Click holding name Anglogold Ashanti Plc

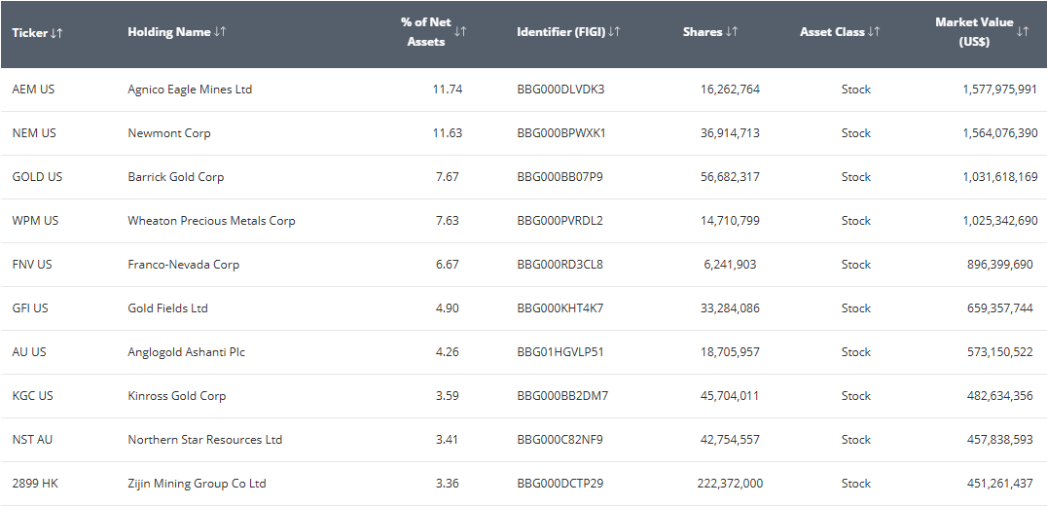pyautogui.click(x=186, y=352)
